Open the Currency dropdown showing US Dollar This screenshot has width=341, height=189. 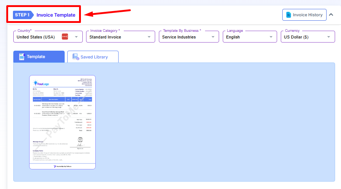307,37
